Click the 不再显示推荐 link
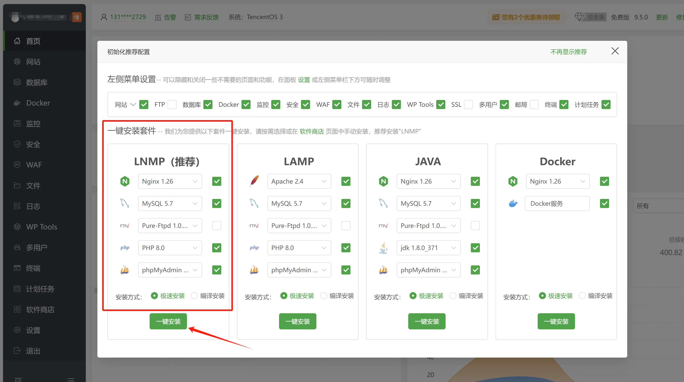 [x=568, y=52]
